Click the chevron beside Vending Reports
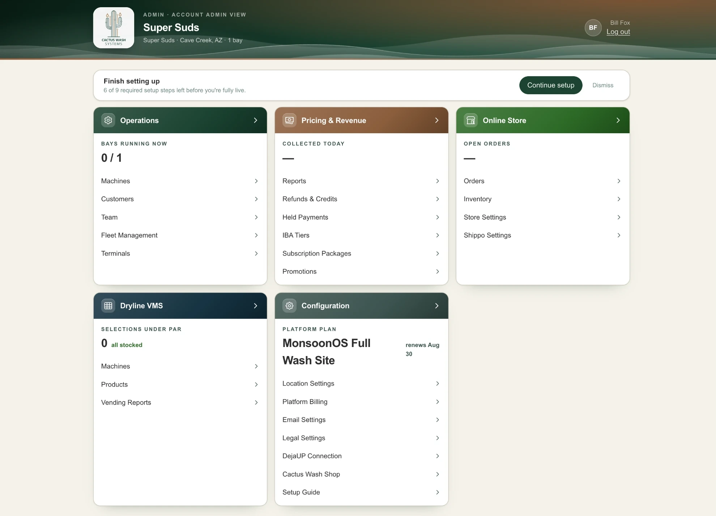The image size is (716, 516). coord(256,403)
